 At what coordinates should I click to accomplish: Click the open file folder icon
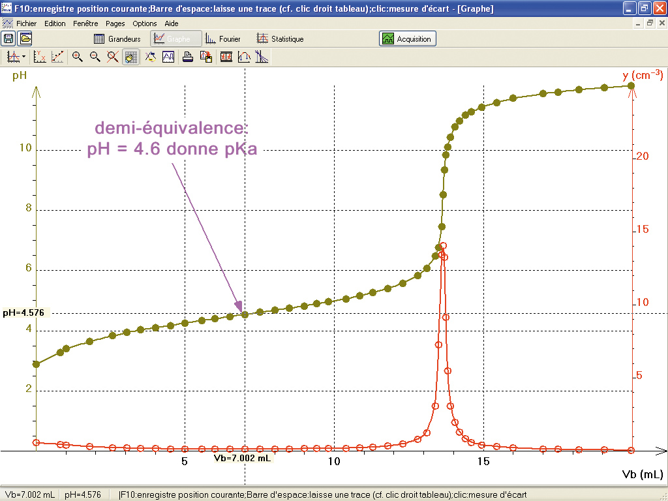tap(25, 38)
